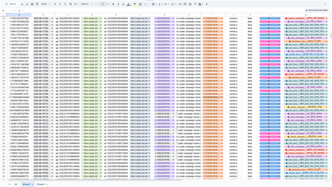
Task: Toggle italic formatting
Action: [x=118, y=4]
